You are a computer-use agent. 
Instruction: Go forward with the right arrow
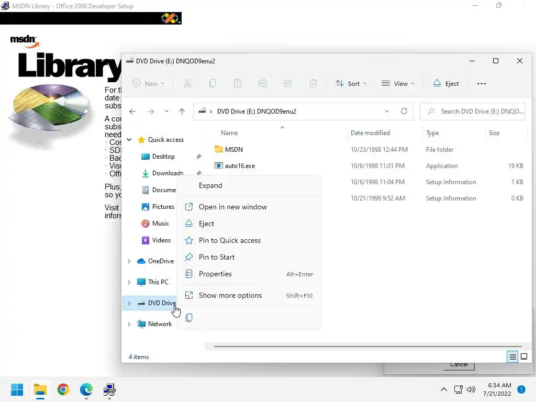[151, 111]
